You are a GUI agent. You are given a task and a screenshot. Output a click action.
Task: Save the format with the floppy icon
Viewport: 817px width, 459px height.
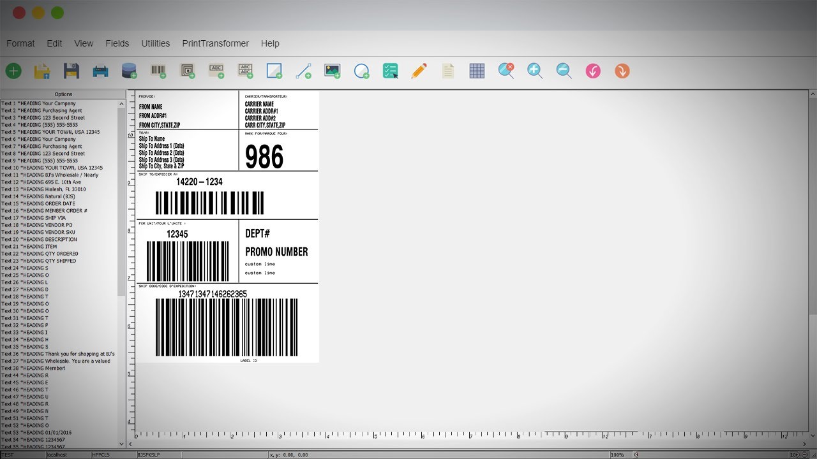pos(71,71)
